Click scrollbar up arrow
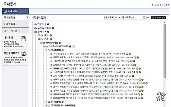This screenshot has height=107, width=171. [165, 23]
